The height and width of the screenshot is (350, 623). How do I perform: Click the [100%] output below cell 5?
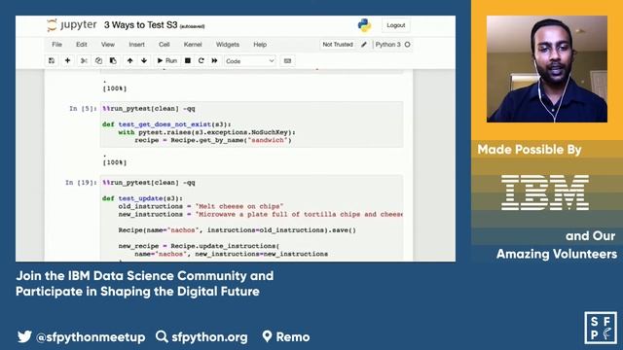tap(115, 162)
